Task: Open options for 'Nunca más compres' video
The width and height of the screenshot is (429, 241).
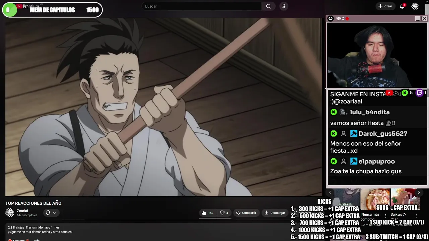Action: pyautogui.click(x=386, y=216)
